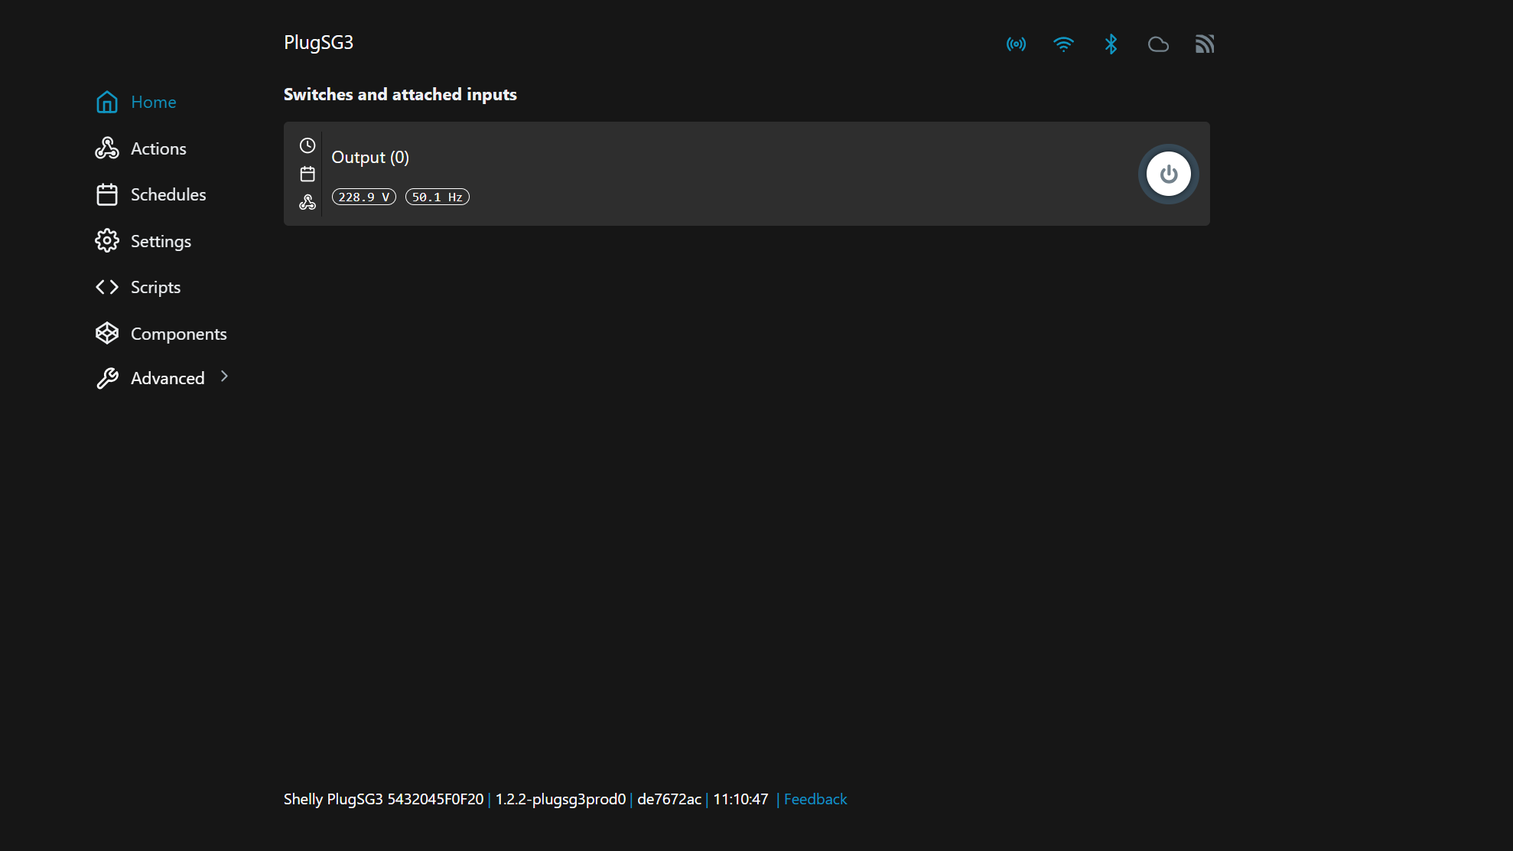
Task: Open the Feedback link
Action: tap(815, 798)
